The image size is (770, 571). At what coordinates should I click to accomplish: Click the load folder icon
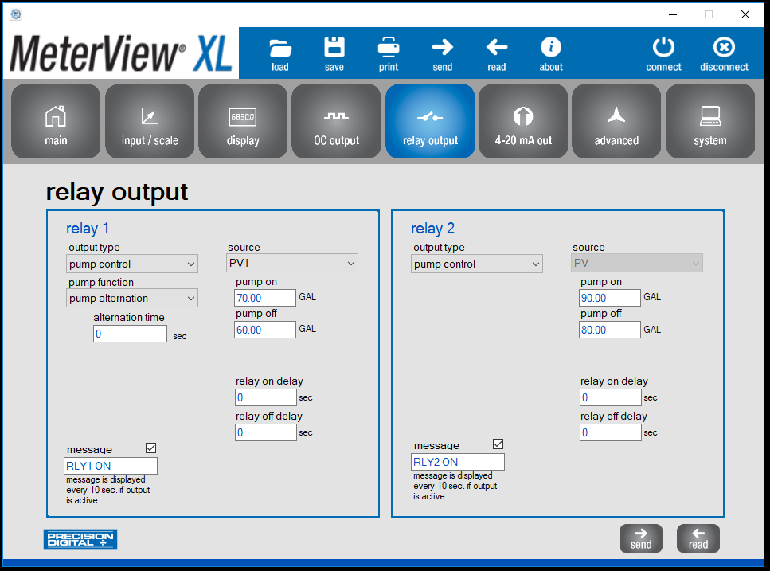click(x=280, y=48)
